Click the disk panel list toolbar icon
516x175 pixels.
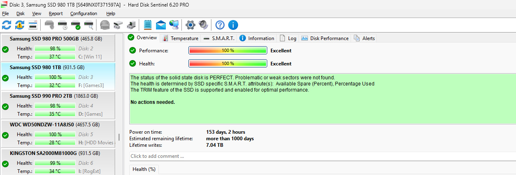(33, 25)
